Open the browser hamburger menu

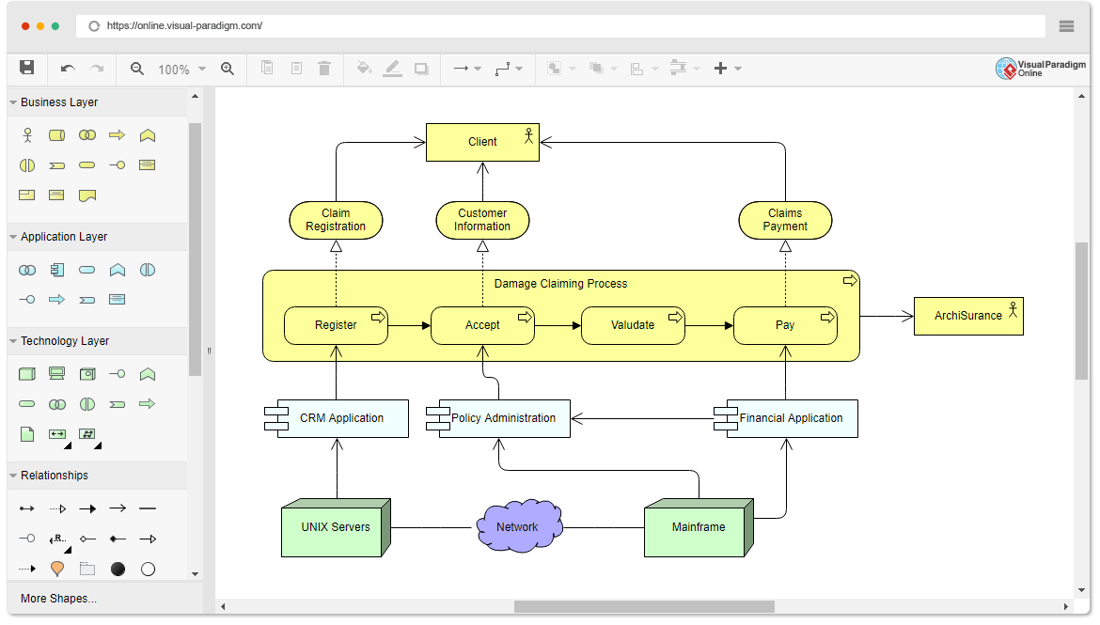click(x=1066, y=25)
